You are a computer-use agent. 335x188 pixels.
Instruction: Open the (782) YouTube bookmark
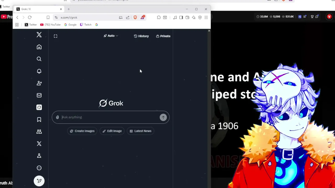point(50,25)
